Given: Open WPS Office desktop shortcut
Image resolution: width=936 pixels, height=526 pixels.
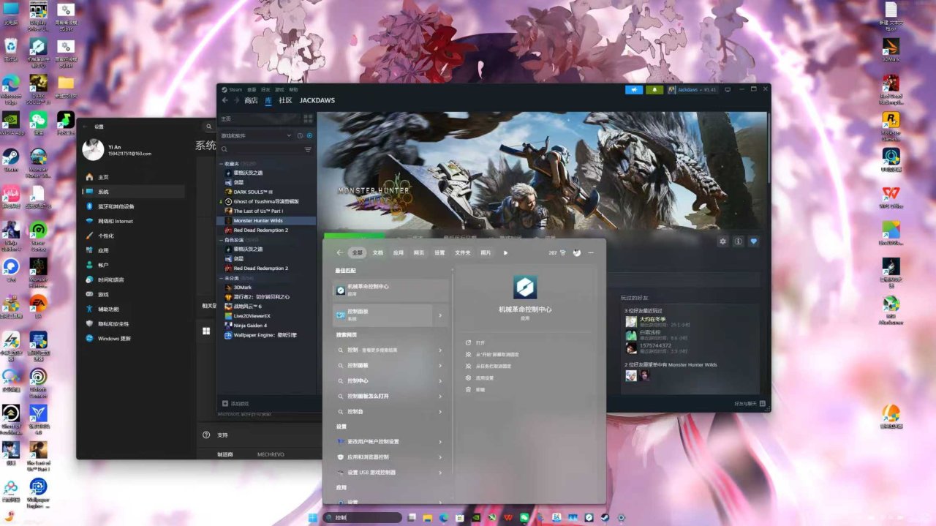Looking at the screenshot, I should point(891,198).
